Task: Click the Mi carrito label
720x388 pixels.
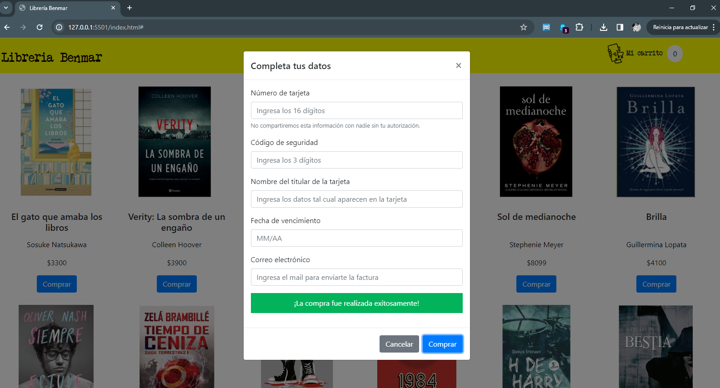Action: click(x=644, y=53)
